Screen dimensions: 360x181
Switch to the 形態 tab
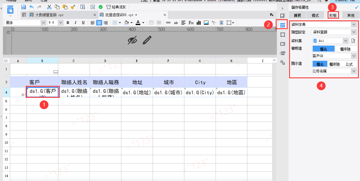(333, 15)
